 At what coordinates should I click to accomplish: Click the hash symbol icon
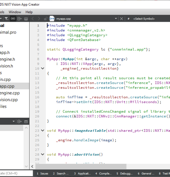coord(128,19)
